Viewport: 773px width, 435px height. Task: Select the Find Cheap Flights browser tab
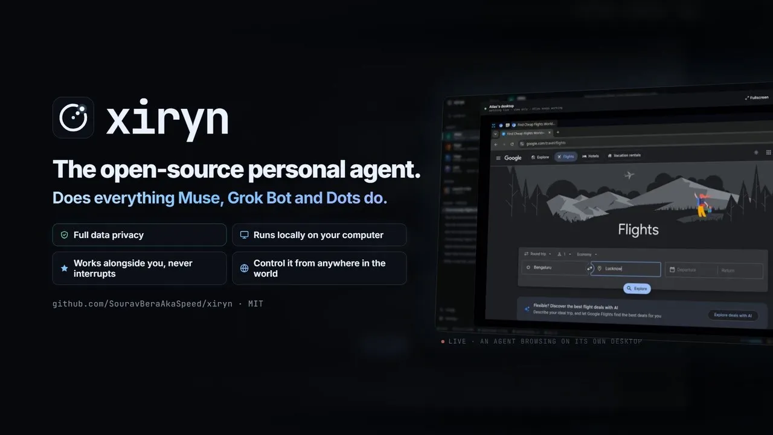click(526, 133)
